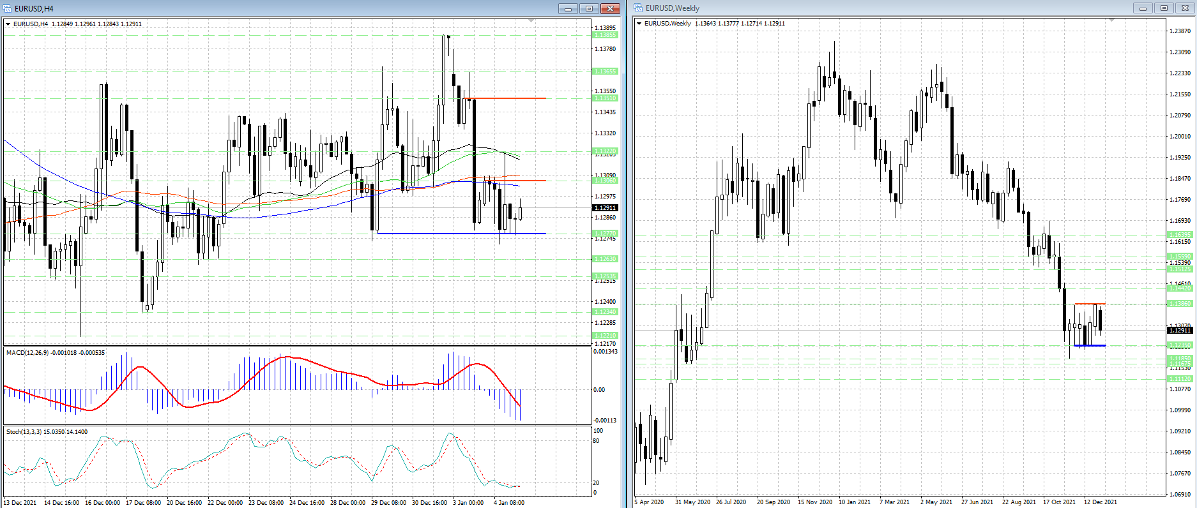The image size is (1197, 508).
Task: Close the EURUSD,Weekly chart window
Action: pos(1185,8)
